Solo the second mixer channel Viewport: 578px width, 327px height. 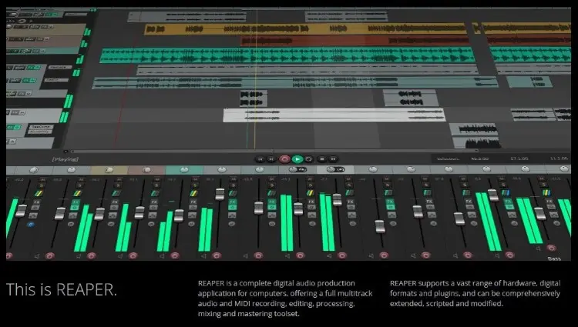point(79,185)
